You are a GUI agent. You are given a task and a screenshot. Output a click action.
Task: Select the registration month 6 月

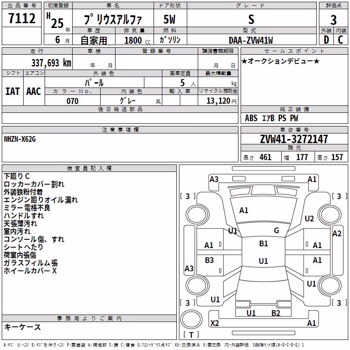tap(62, 40)
